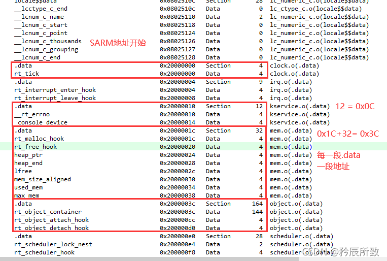Viewport: 387px width, 261px height.
Task: Click the rt_object_container symbol
Action: tap(48, 212)
